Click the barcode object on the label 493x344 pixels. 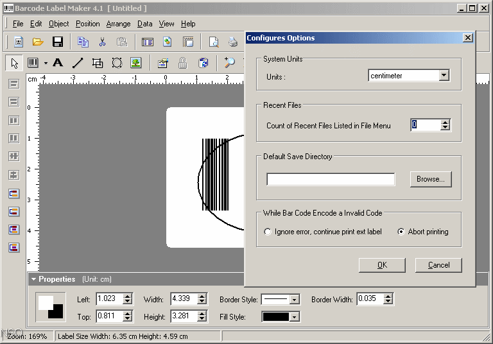tap(215, 174)
